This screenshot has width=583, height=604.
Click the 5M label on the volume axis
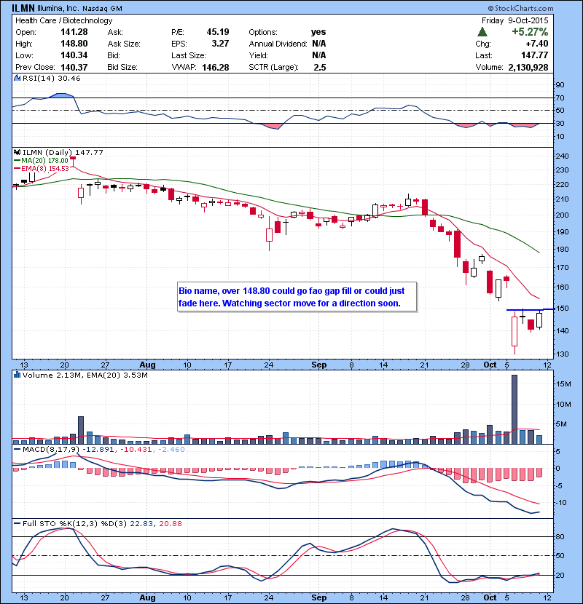tap(561, 424)
